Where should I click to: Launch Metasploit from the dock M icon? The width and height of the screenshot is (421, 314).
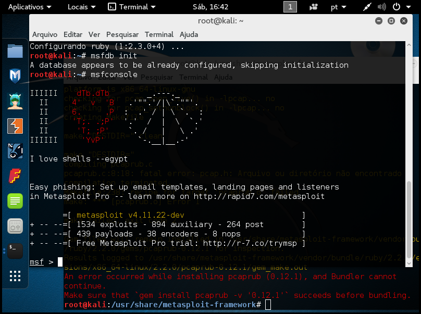15,76
